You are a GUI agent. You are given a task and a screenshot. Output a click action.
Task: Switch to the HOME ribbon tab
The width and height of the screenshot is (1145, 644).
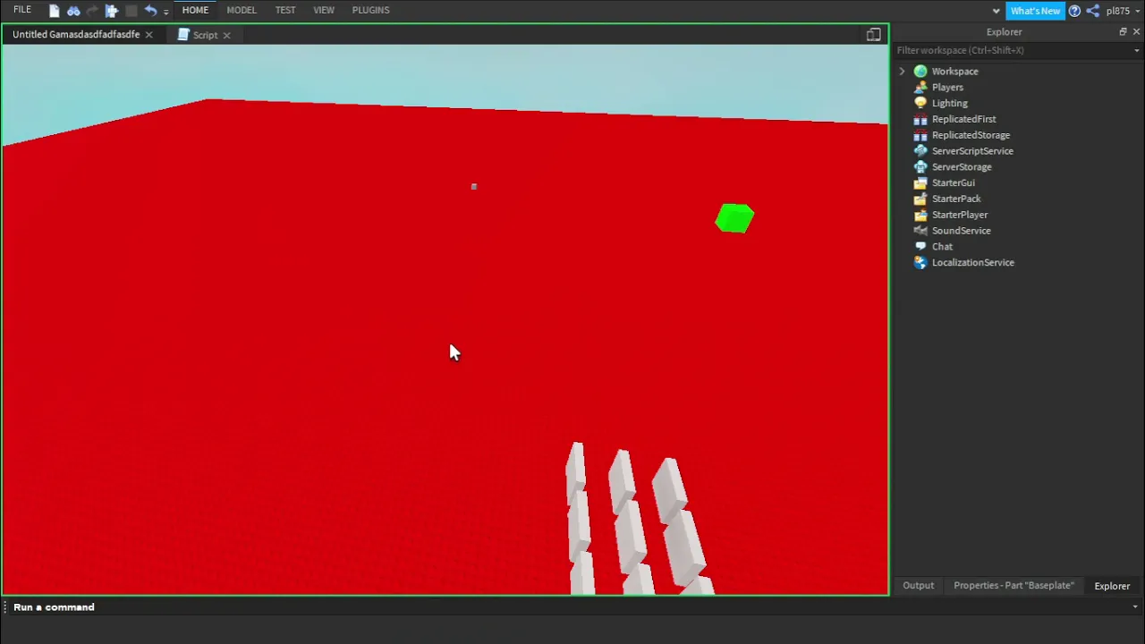(195, 10)
